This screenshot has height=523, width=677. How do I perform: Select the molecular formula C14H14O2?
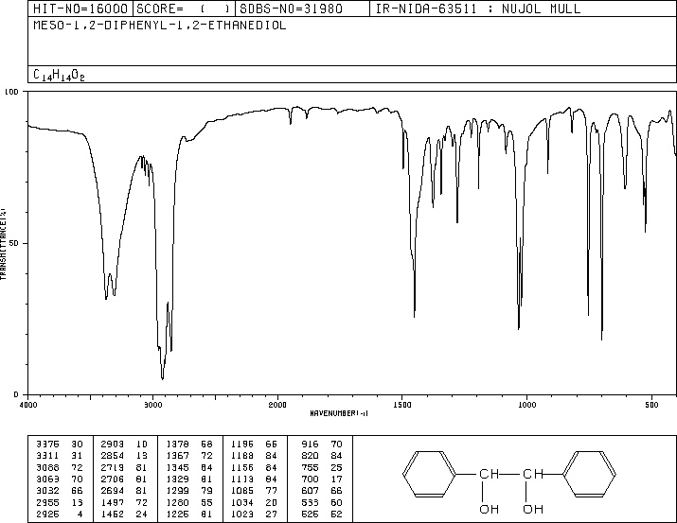pos(59,75)
